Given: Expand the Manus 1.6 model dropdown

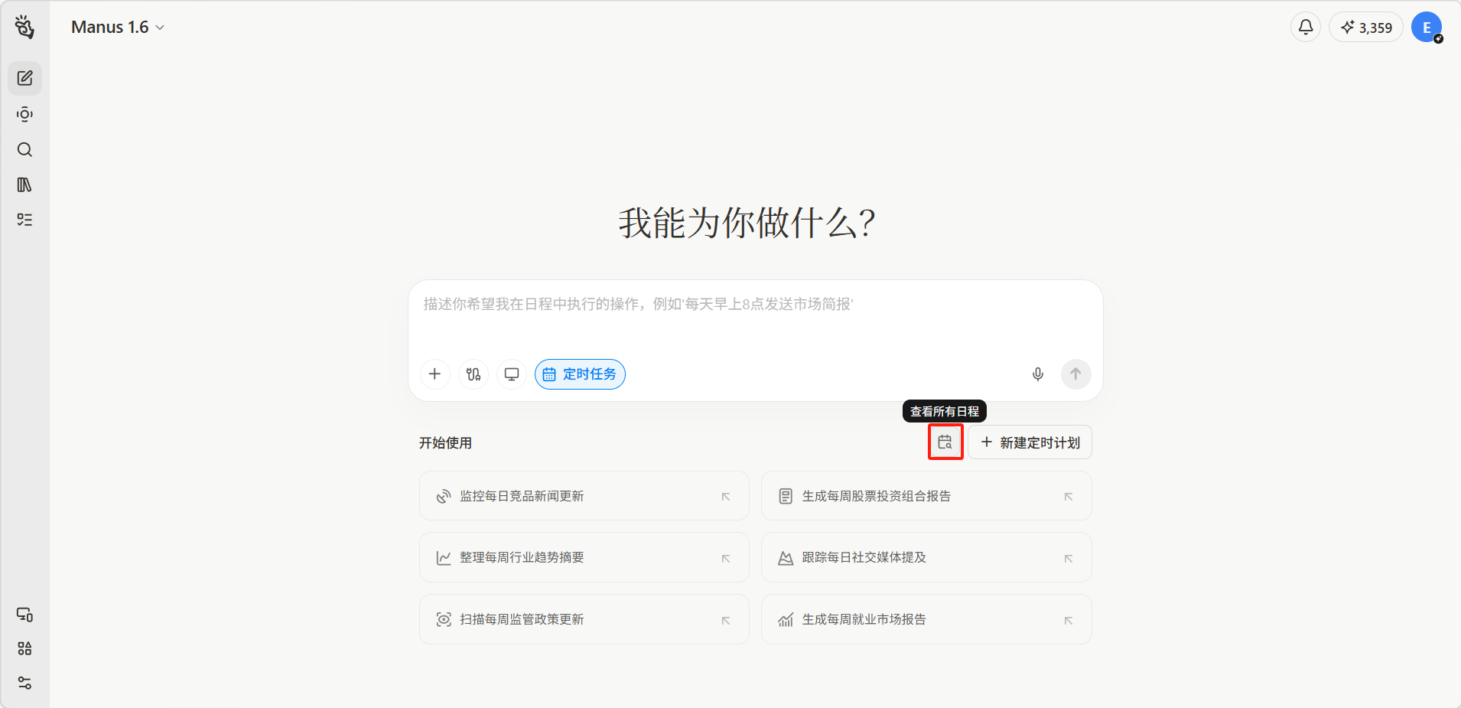Looking at the screenshot, I should click(x=118, y=28).
